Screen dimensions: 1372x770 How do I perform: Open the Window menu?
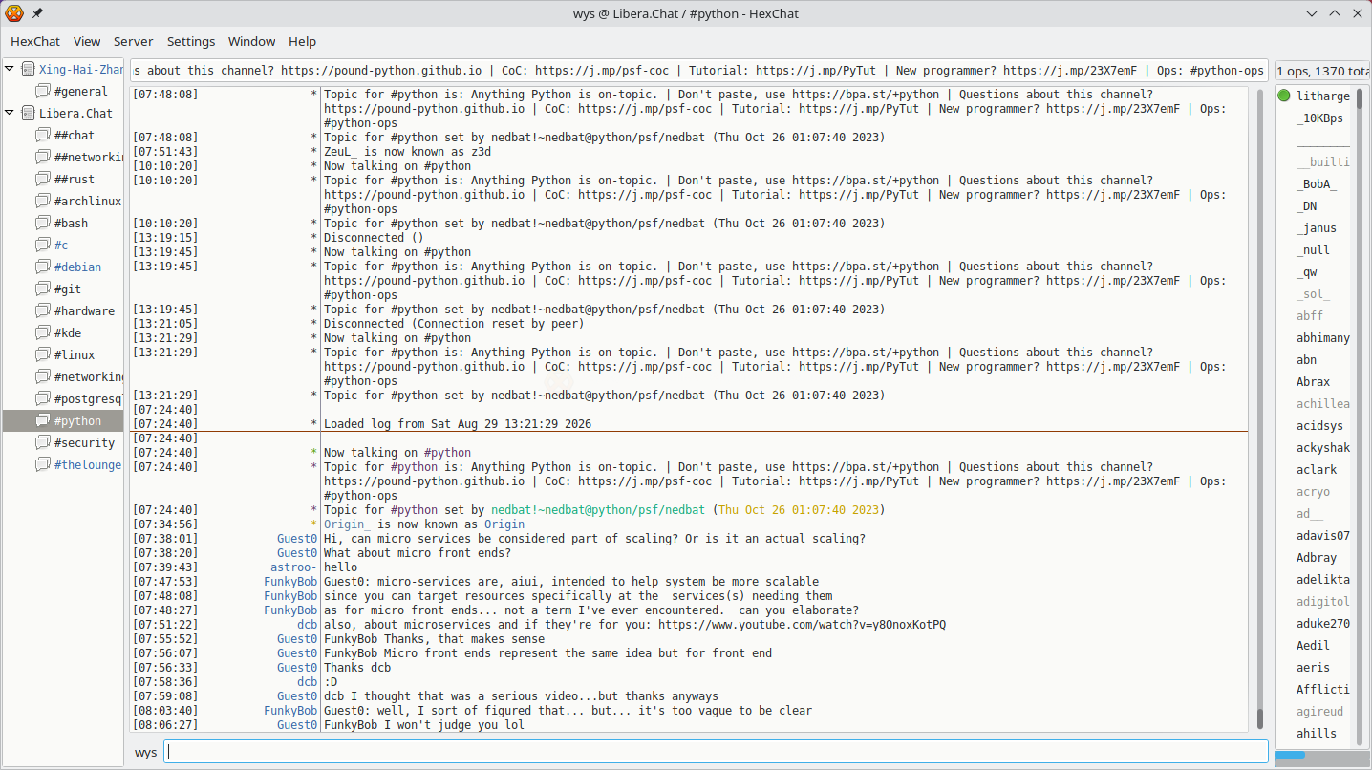(x=252, y=41)
